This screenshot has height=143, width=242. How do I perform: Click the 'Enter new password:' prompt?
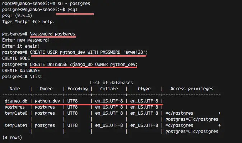point(26,40)
